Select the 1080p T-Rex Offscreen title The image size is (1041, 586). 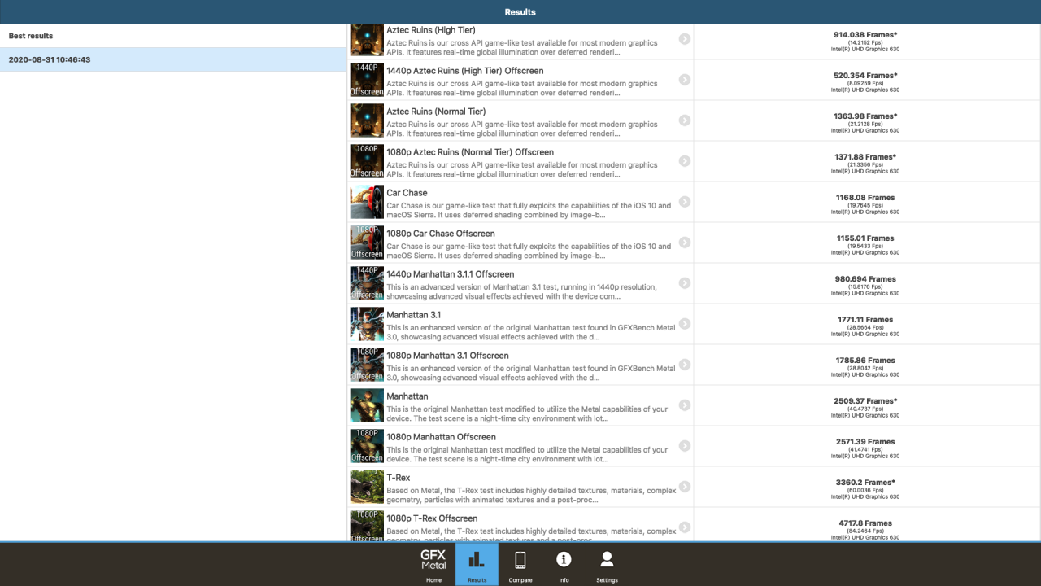coord(432,518)
